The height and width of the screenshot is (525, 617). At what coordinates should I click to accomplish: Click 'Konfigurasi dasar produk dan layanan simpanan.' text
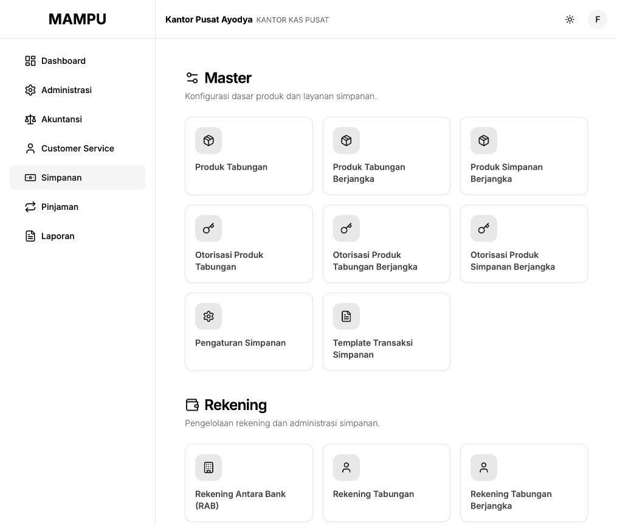281,96
